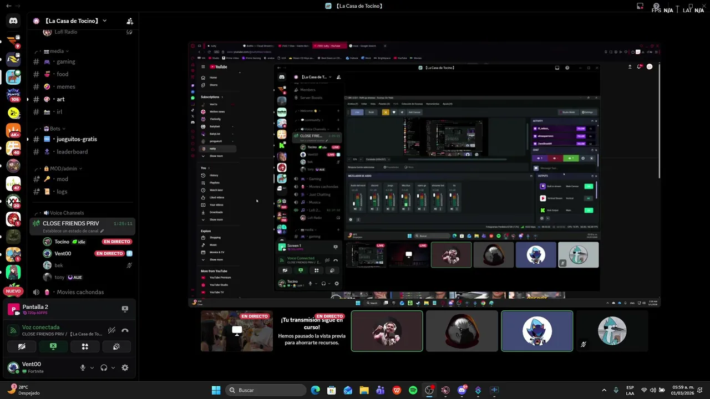Switch the ESP LAA keyboard language indicator
This screenshot has height=399, width=710.
pos(630,390)
